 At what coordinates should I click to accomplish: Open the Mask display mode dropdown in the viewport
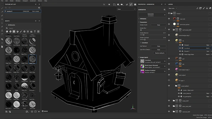click(126, 9)
